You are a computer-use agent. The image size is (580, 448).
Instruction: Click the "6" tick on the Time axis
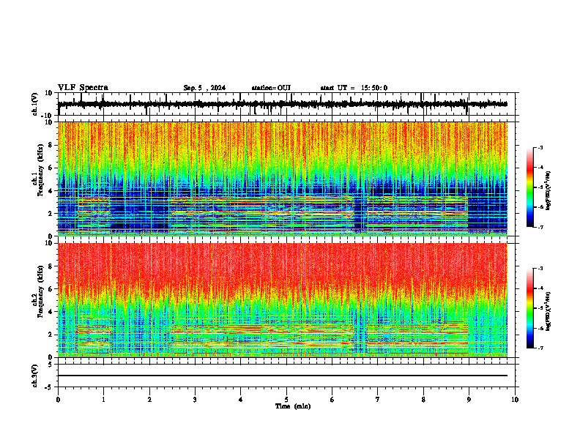[x=332, y=400]
